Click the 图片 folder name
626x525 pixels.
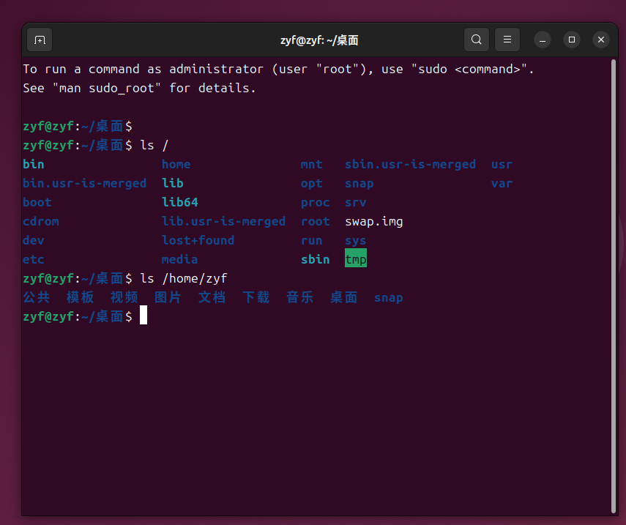pyautogui.click(x=168, y=297)
